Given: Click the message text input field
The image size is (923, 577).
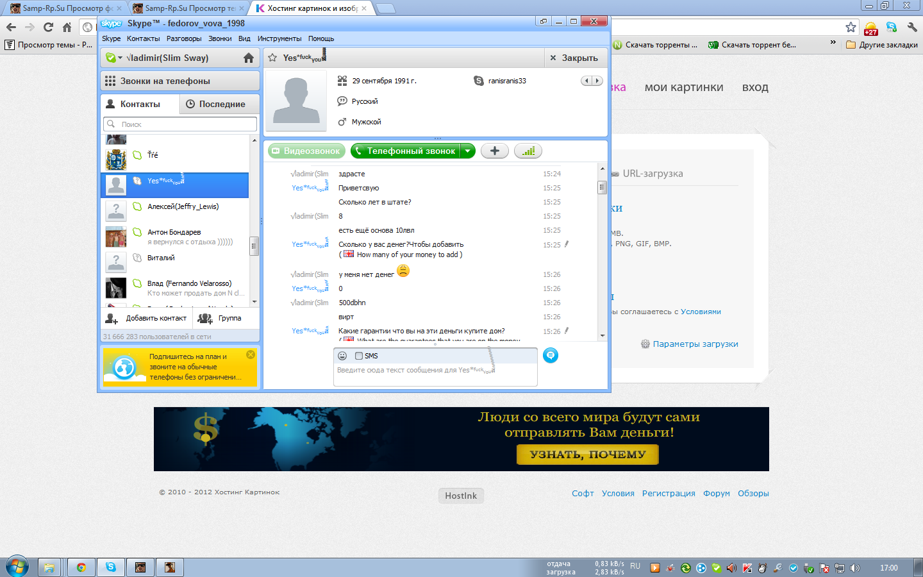Looking at the screenshot, I should (435, 375).
